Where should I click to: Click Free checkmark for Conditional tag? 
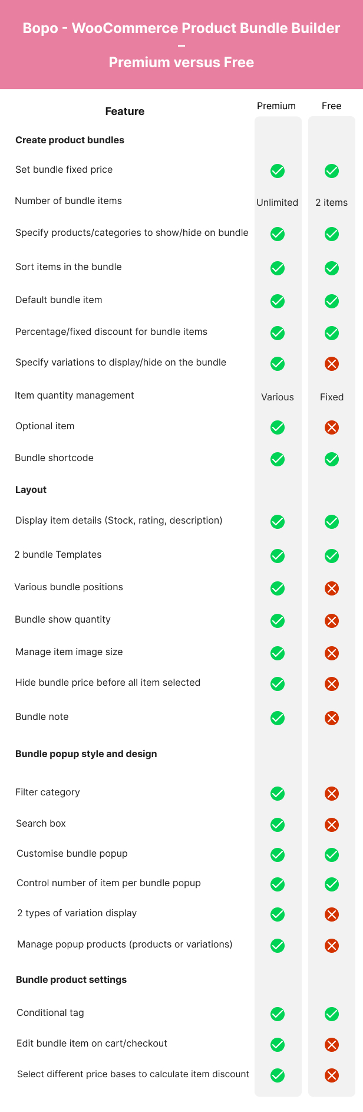(332, 1014)
